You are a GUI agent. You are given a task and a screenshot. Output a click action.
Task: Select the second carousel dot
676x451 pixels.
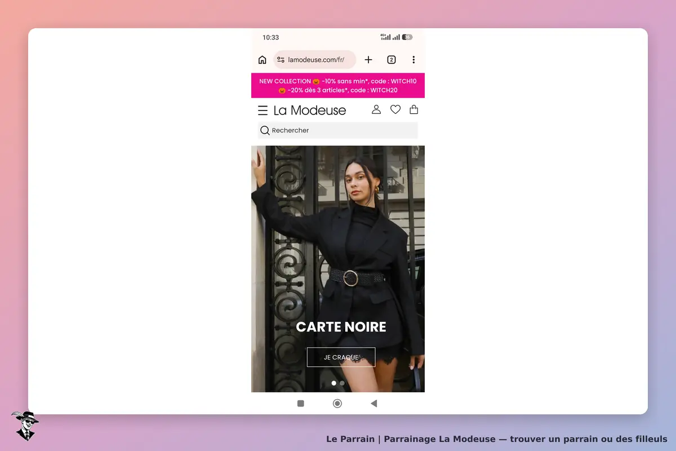point(342,383)
